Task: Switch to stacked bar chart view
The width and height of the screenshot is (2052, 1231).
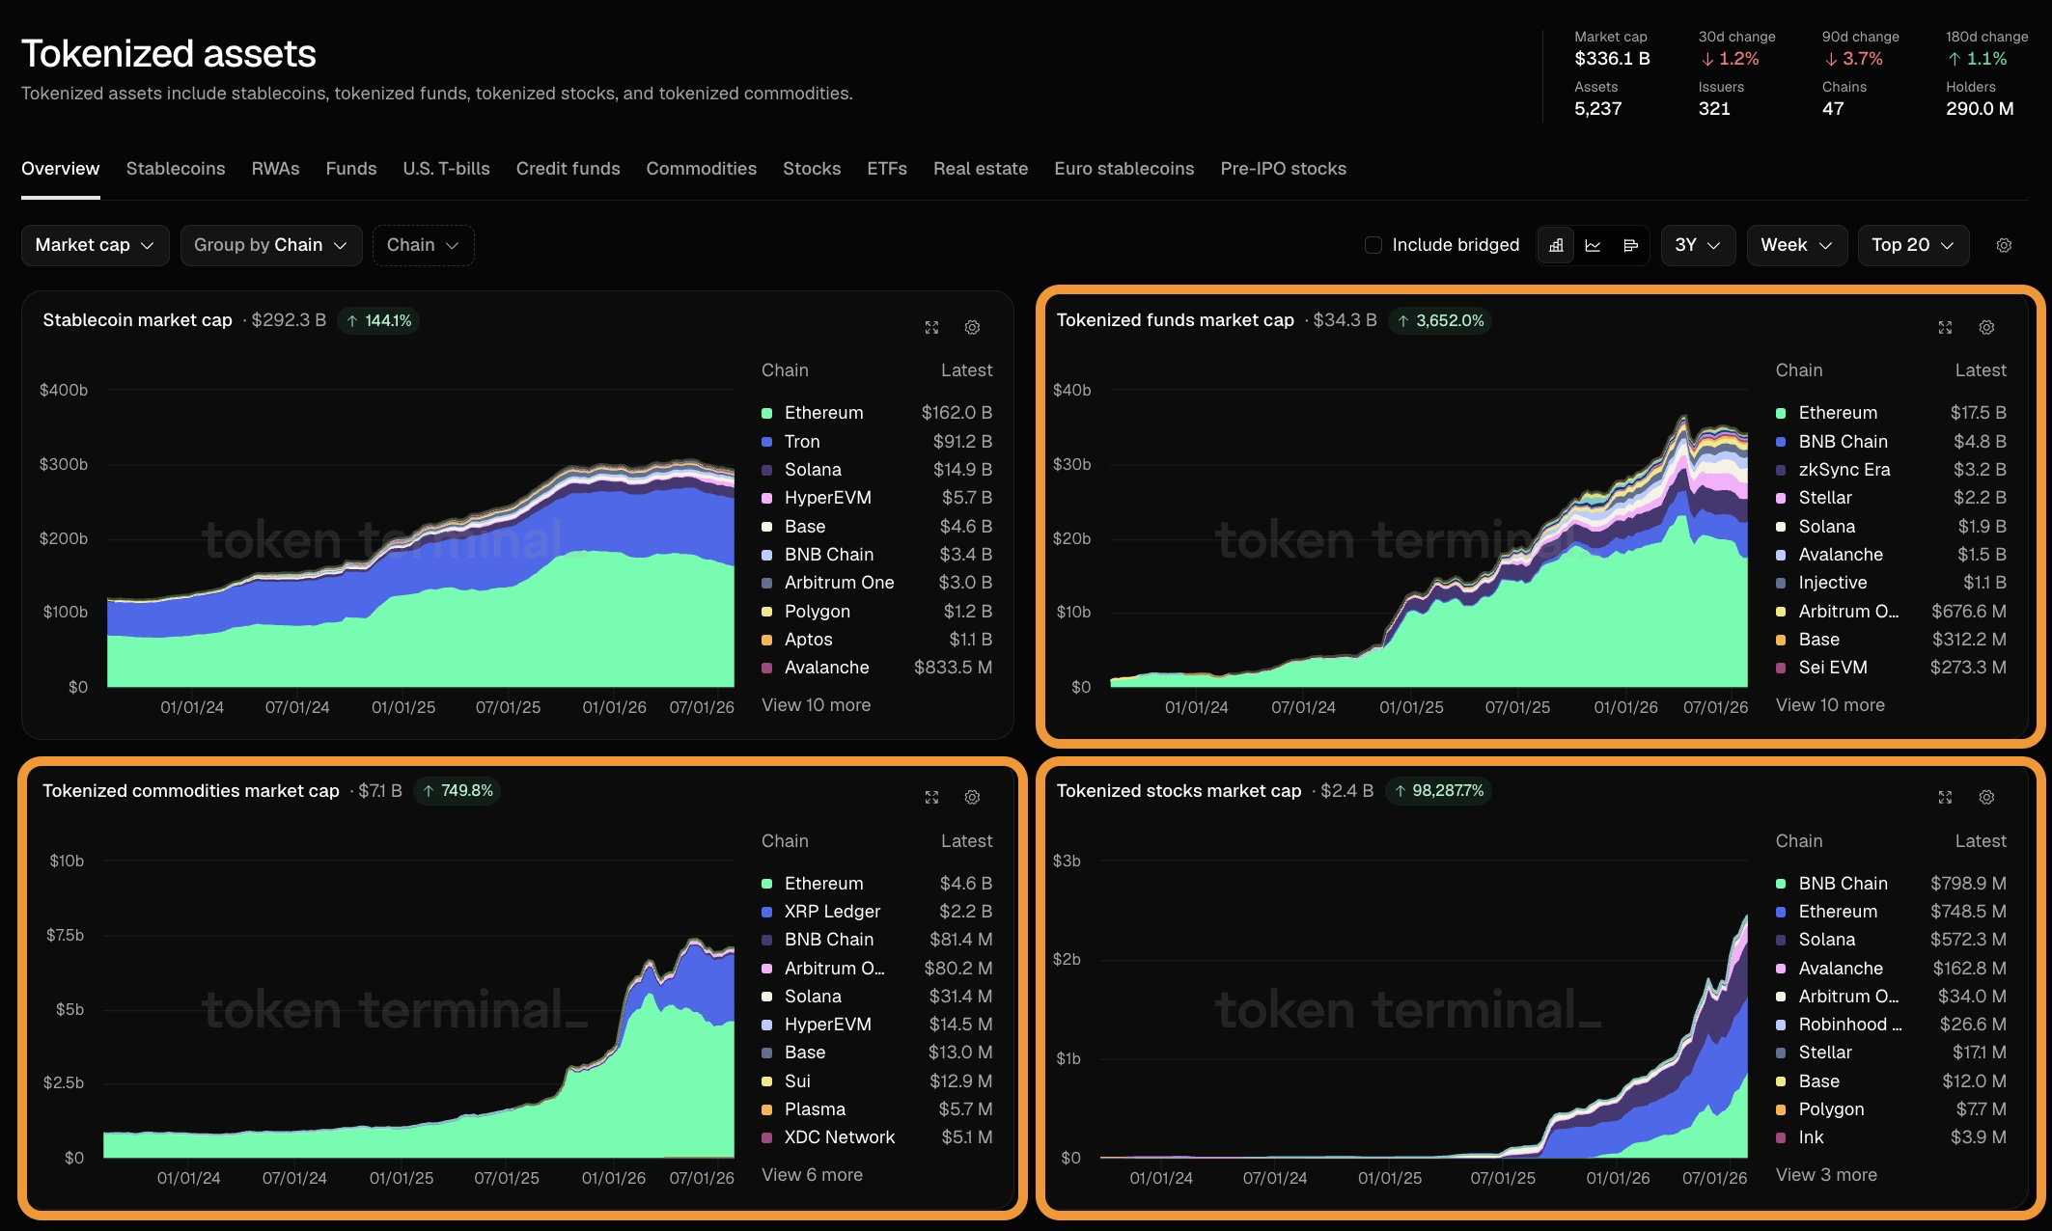Action: (1556, 245)
